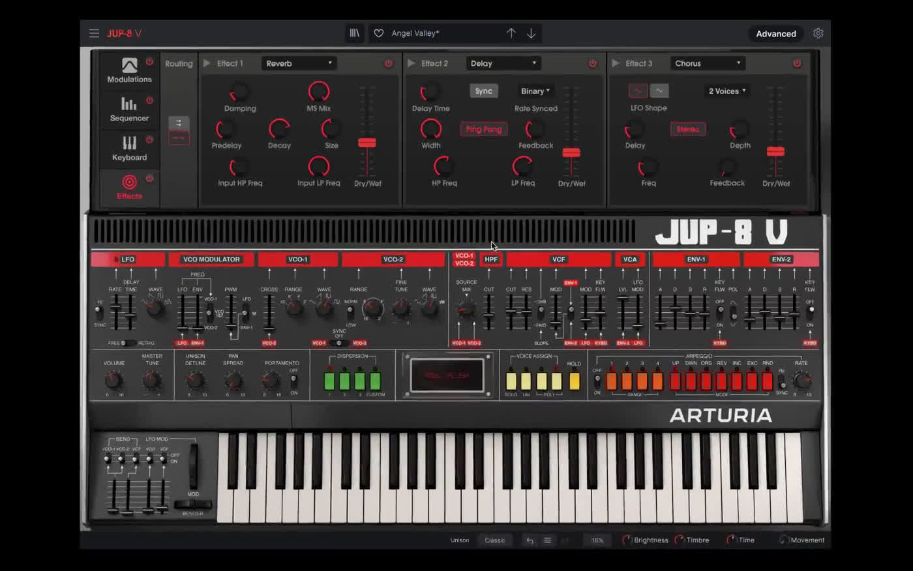Choose the first chorus LFO shape icon
This screenshot has height=571, width=913.
tap(638, 91)
